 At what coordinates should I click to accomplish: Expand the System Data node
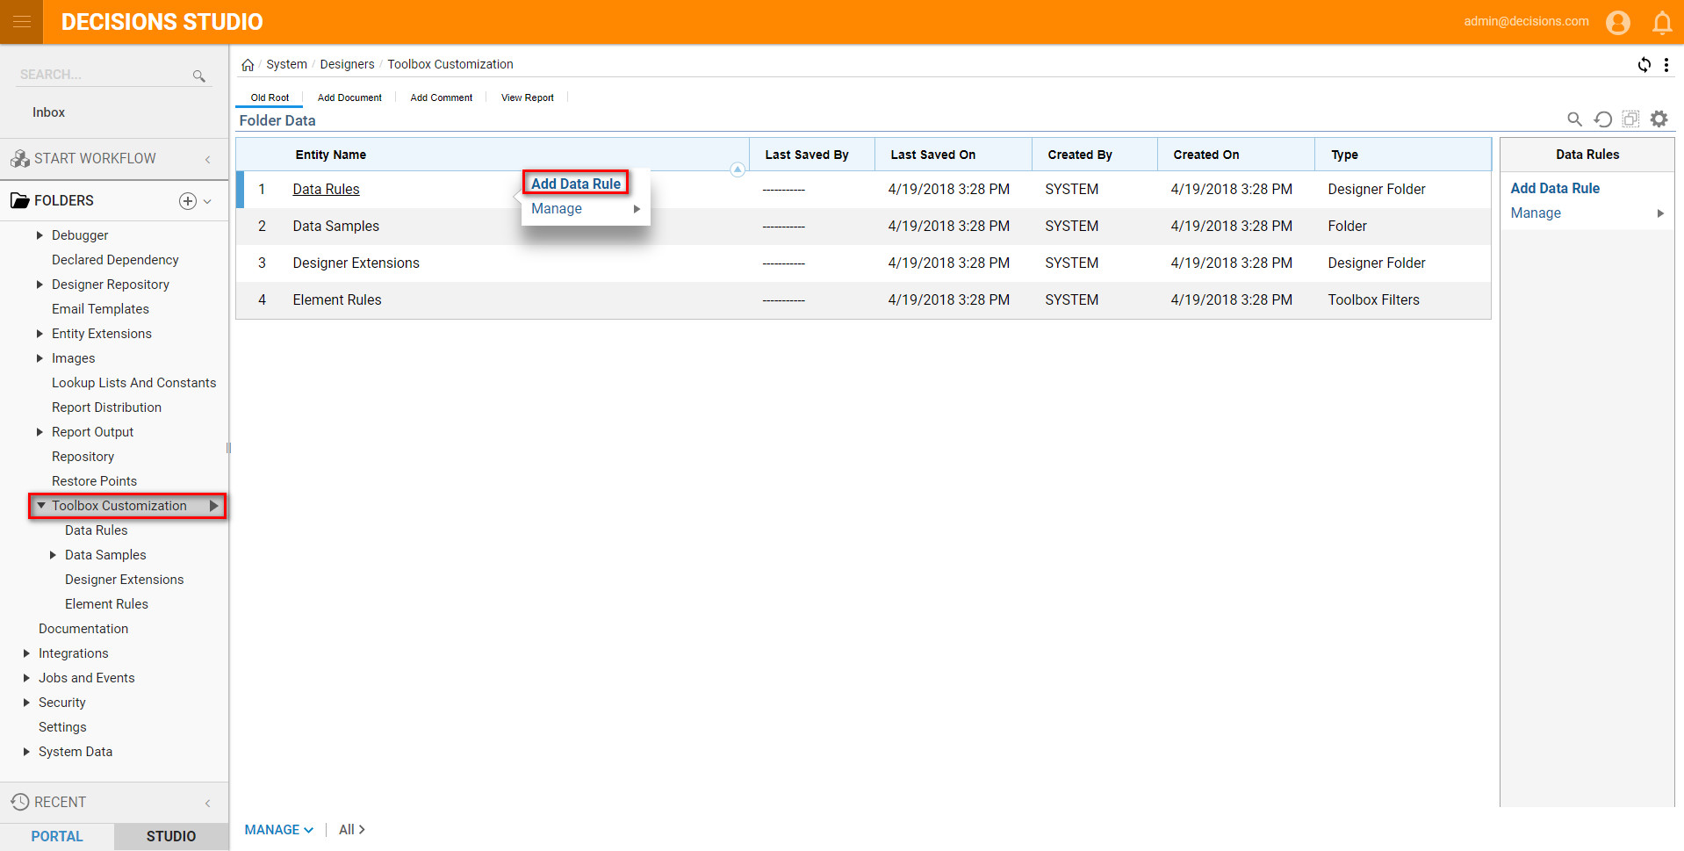(26, 752)
